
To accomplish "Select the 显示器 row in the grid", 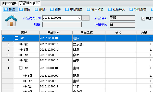I will point(77,44).
